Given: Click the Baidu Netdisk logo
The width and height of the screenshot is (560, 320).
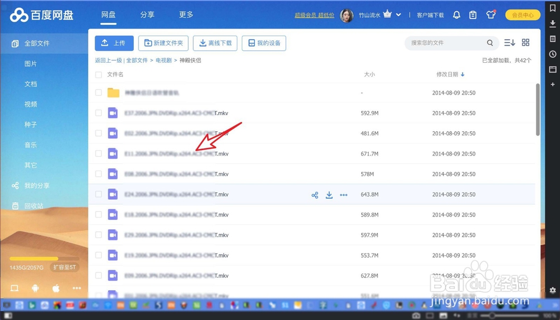Looking at the screenshot, I should coord(42,15).
